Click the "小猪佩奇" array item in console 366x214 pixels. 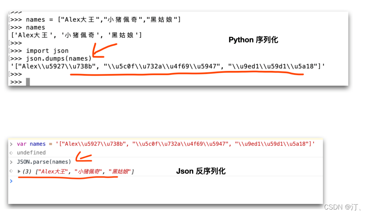(x=88, y=172)
